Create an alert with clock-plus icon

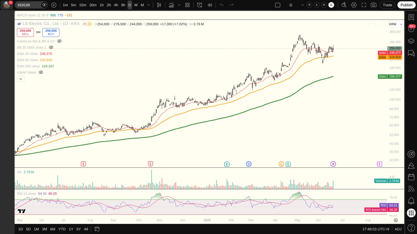point(200,5)
